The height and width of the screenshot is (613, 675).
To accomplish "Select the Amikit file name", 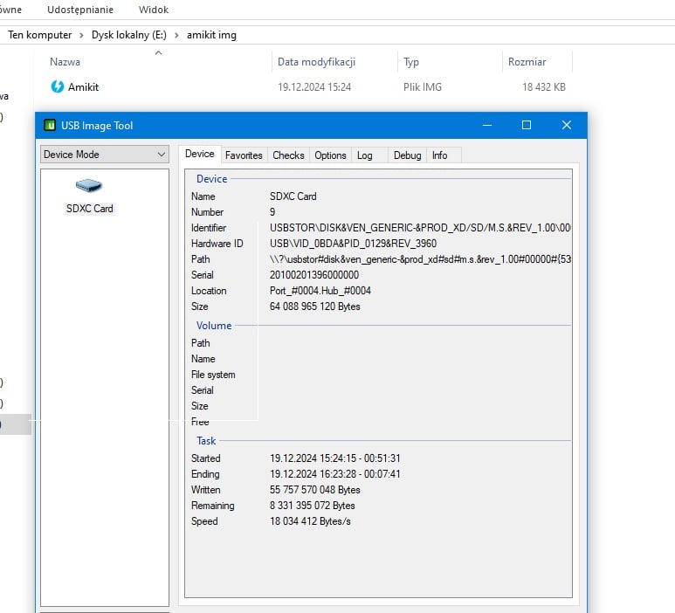I will tap(83, 87).
